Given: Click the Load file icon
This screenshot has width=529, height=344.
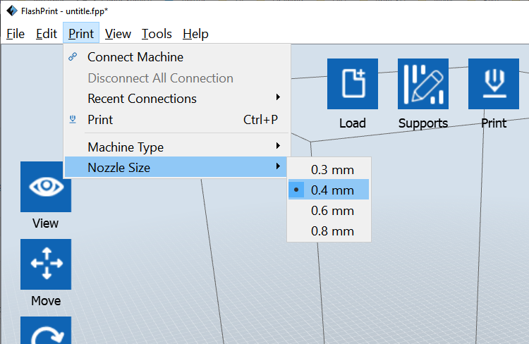Looking at the screenshot, I should (x=352, y=84).
